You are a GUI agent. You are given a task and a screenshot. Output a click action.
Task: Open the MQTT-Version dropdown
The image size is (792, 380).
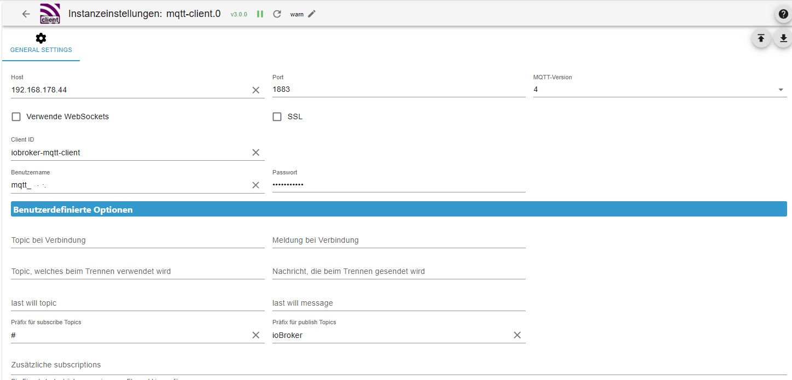pos(659,90)
